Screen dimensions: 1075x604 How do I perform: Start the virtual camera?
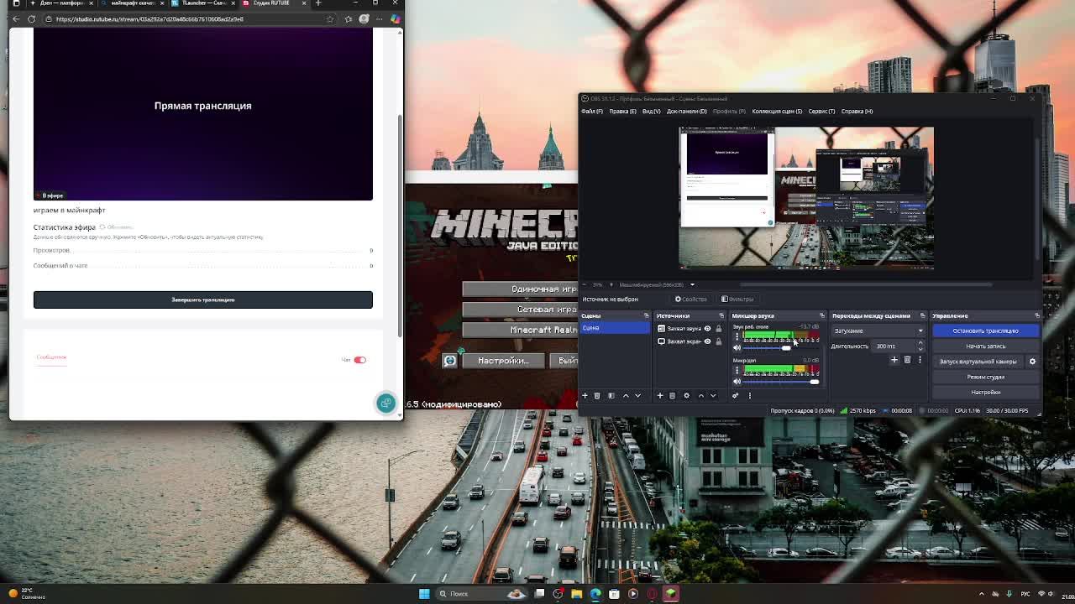pos(978,362)
